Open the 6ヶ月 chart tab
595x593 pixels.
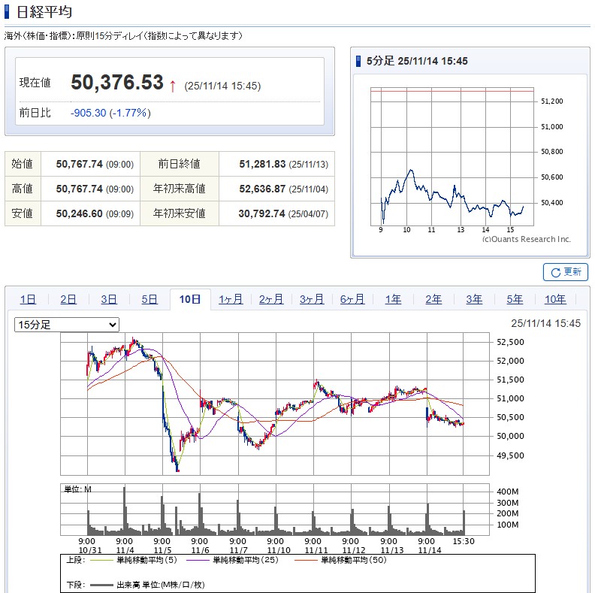tap(352, 299)
